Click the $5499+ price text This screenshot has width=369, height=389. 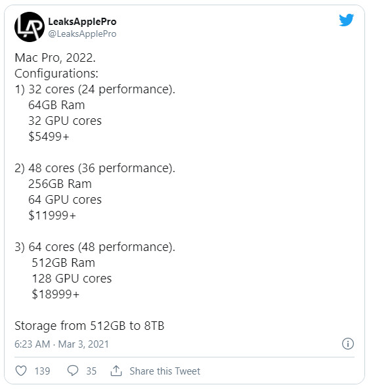[x=49, y=137]
